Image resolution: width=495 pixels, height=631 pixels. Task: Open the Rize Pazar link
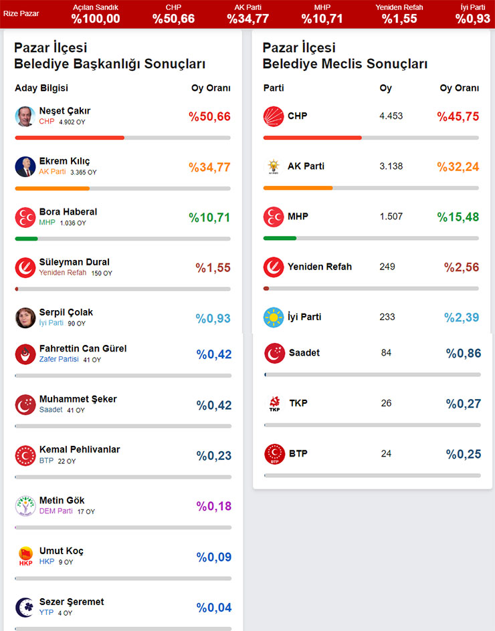(21, 14)
